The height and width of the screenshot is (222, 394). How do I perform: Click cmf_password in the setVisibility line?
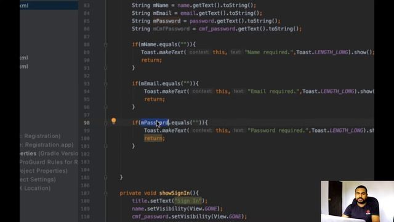[150, 216]
